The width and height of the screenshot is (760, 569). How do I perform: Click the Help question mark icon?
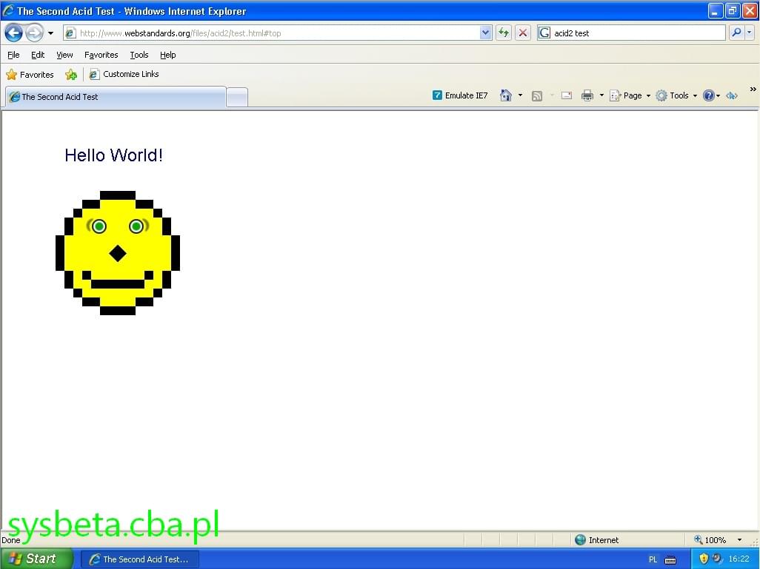coord(709,95)
